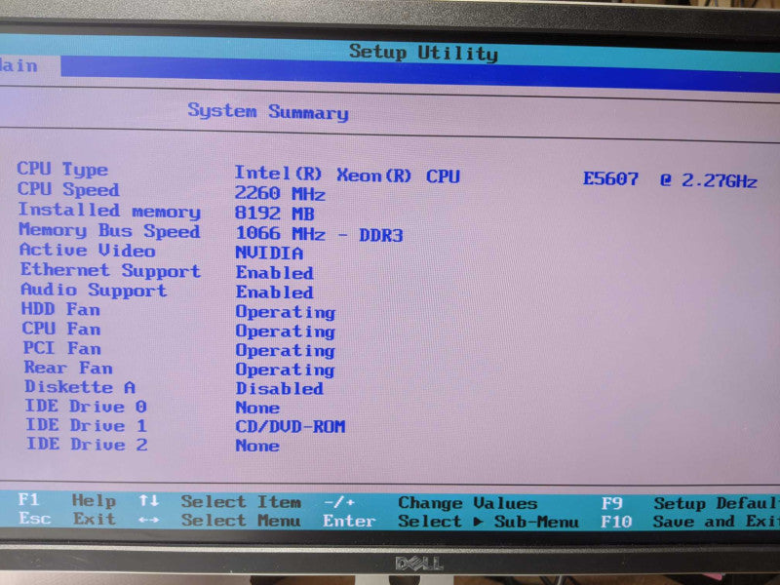
Task: Click Operating value for CPU Fan
Action: click(286, 331)
